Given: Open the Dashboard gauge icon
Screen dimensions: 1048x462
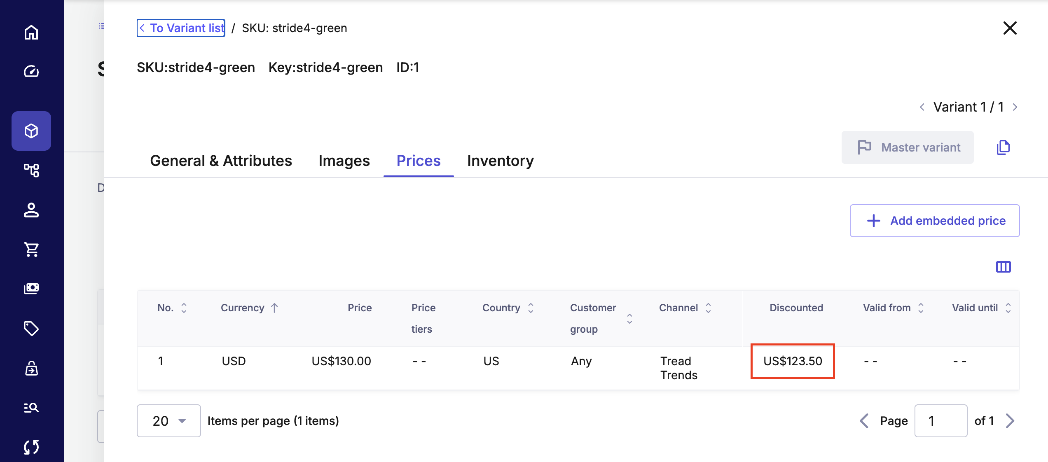Looking at the screenshot, I should 31,72.
